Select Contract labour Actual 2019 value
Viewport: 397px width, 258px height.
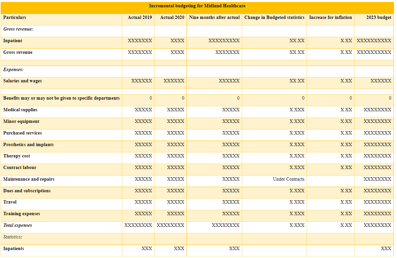pyautogui.click(x=143, y=168)
